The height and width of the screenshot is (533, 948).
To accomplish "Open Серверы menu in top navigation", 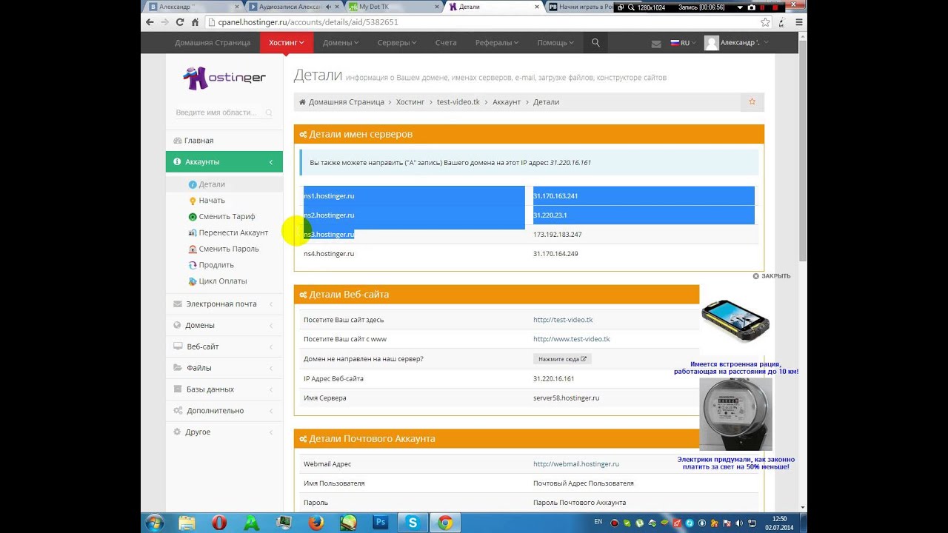I will 396,43.
